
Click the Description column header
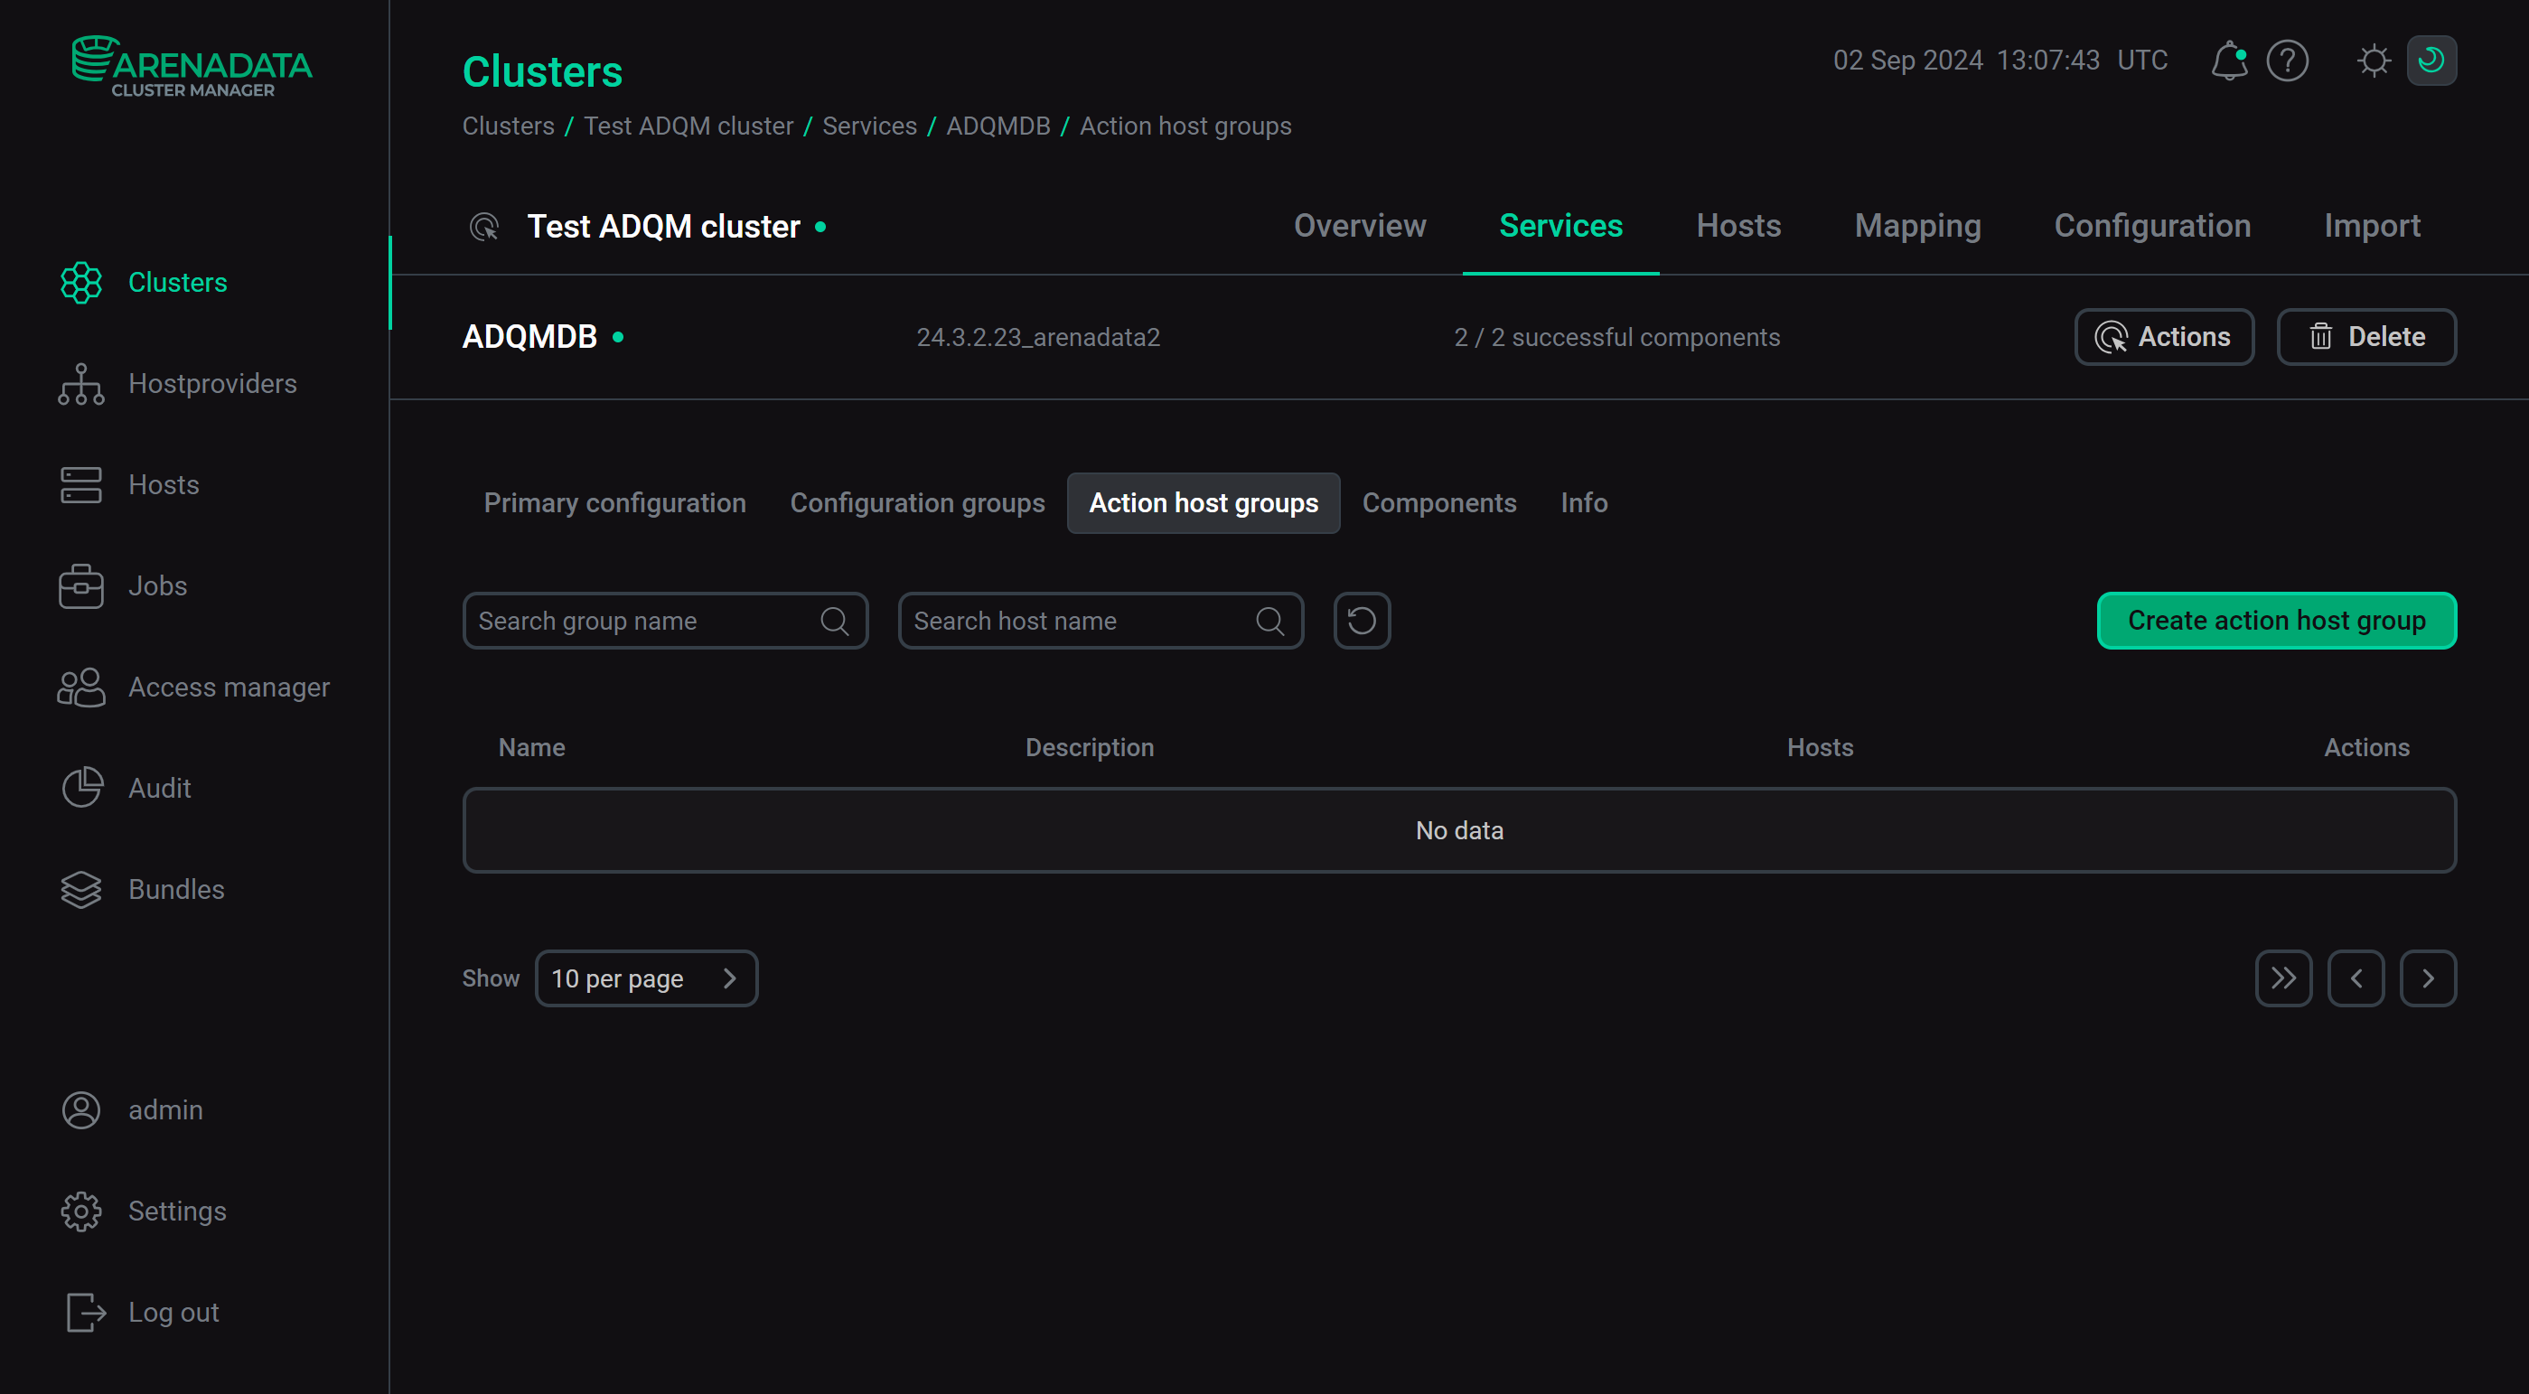point(1089,747)
